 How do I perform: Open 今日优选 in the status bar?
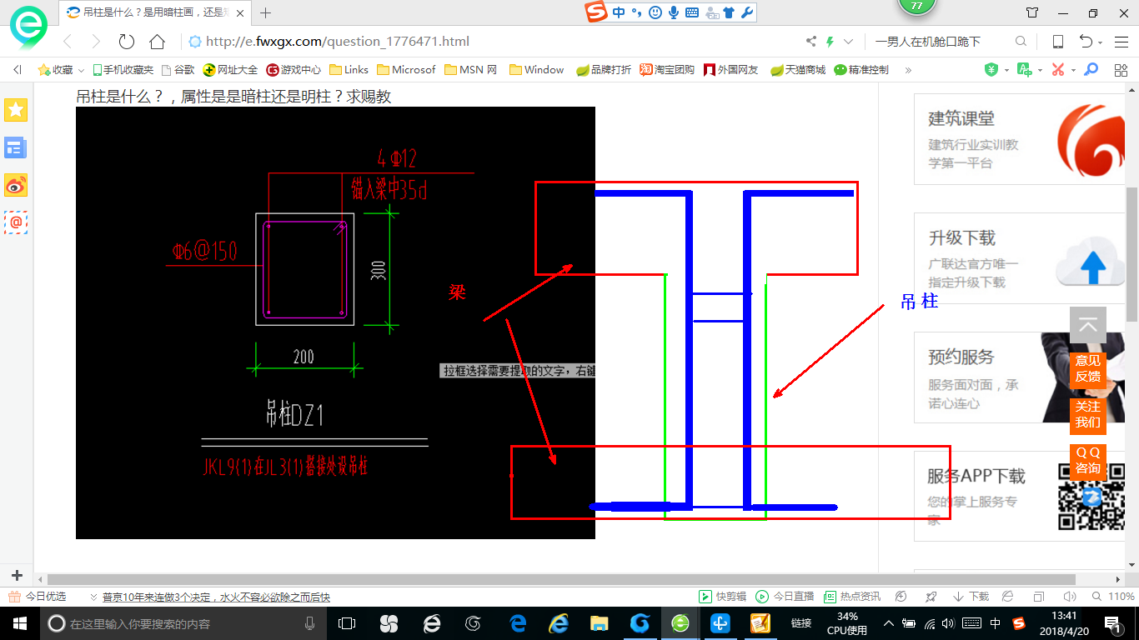(37, 597)
